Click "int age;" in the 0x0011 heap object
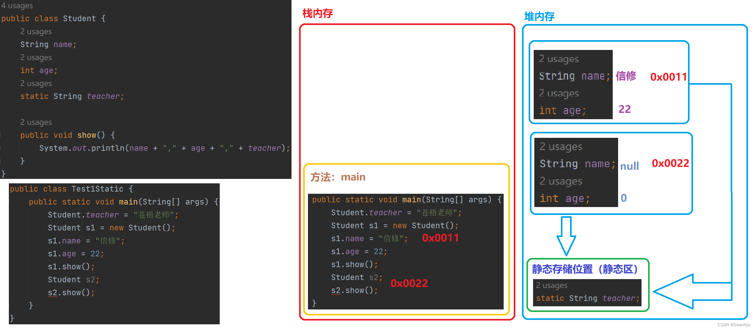755x330 pixels. [562, 110]
